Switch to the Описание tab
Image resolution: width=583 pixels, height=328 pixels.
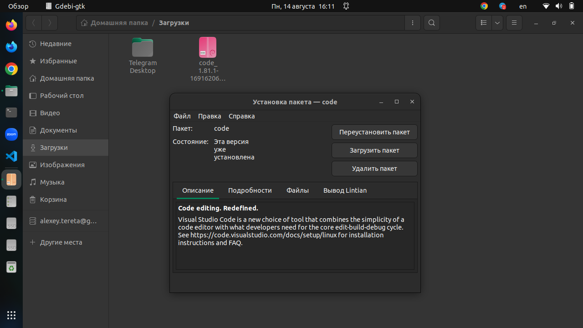click(198, 190)
